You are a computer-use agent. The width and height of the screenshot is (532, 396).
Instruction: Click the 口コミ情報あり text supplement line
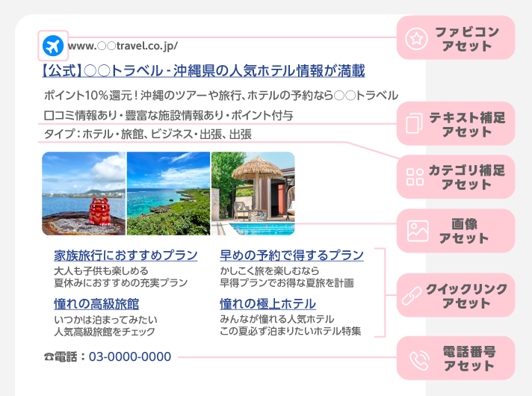click(x=168, y=115)
